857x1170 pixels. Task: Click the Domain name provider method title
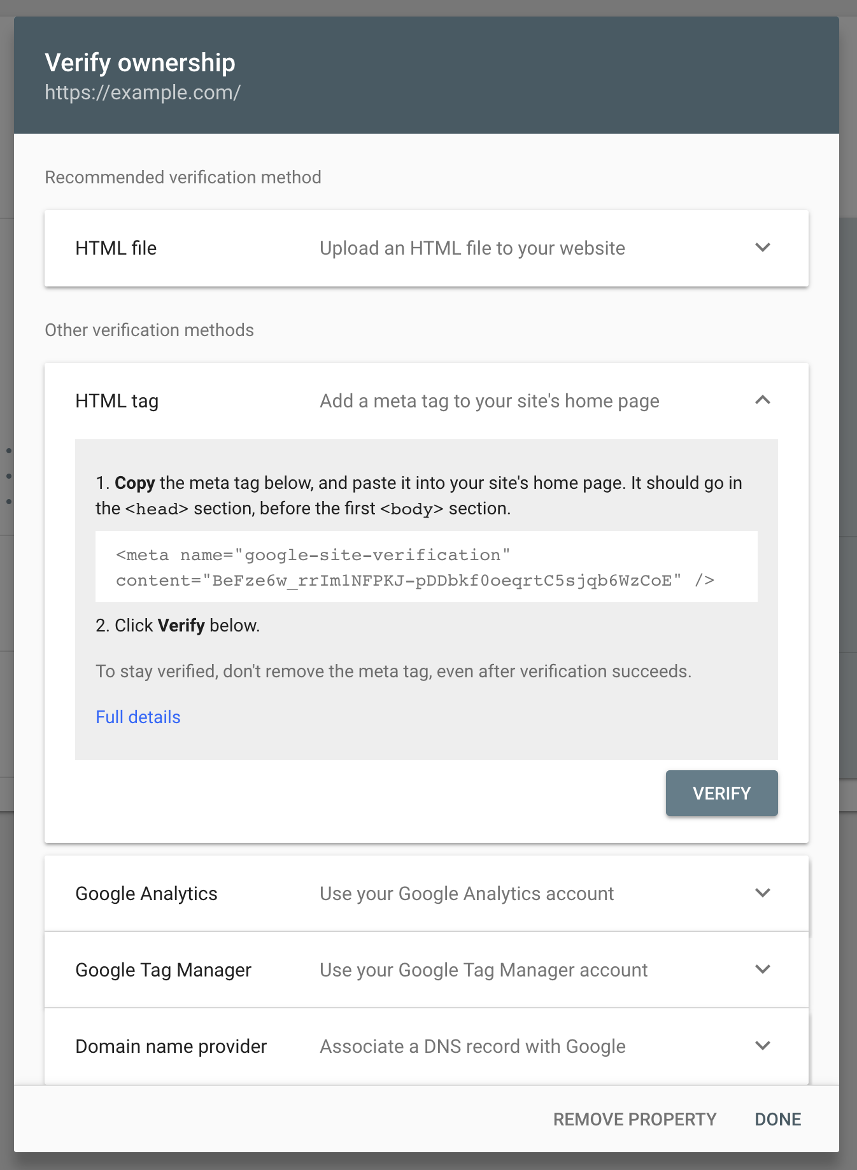171,1047
